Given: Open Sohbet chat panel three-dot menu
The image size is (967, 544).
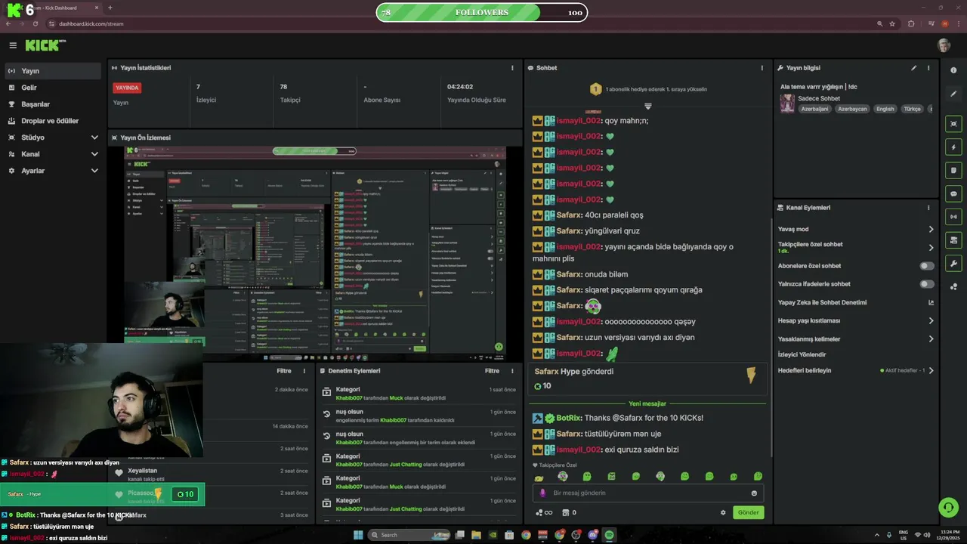Looking at the screenshot, I should point(762,68).
